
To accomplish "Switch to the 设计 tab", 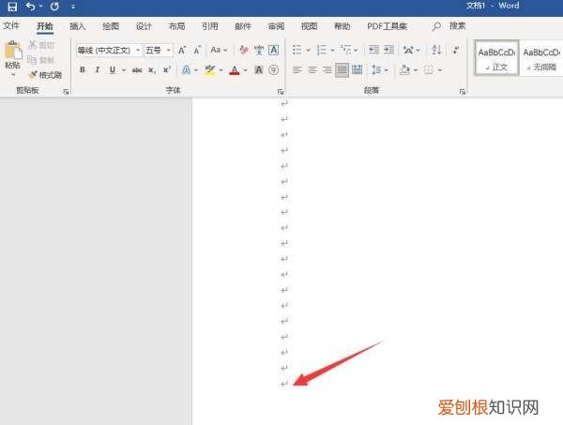I will coord(144,26).
